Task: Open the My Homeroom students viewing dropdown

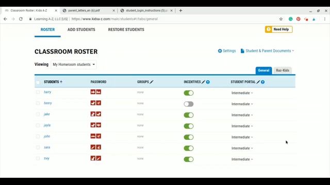Action: coord(74,64)
